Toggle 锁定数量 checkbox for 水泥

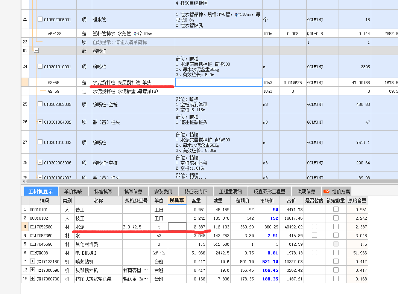click(x=336, y=227)
